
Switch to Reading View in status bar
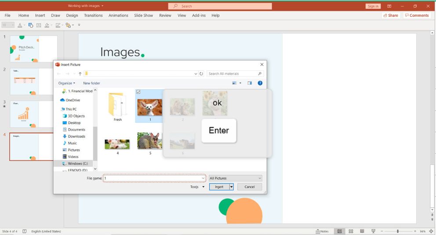tap(362, 231)
